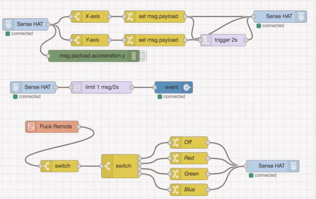Select the Red node label
The image size is (316, 199).
(189, 158)
